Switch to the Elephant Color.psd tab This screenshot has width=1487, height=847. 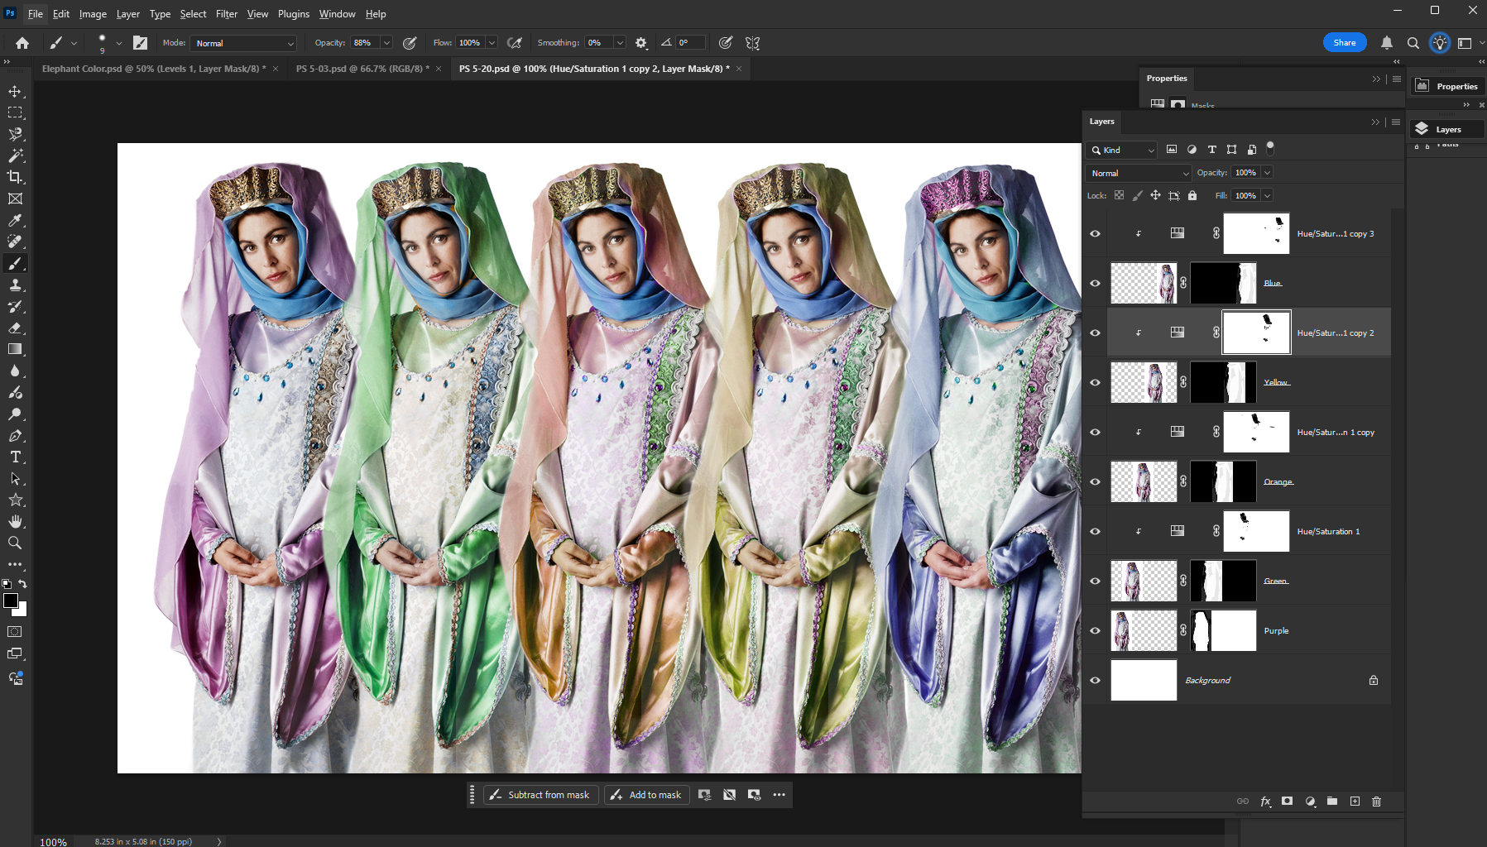click(x=153, y=69)
